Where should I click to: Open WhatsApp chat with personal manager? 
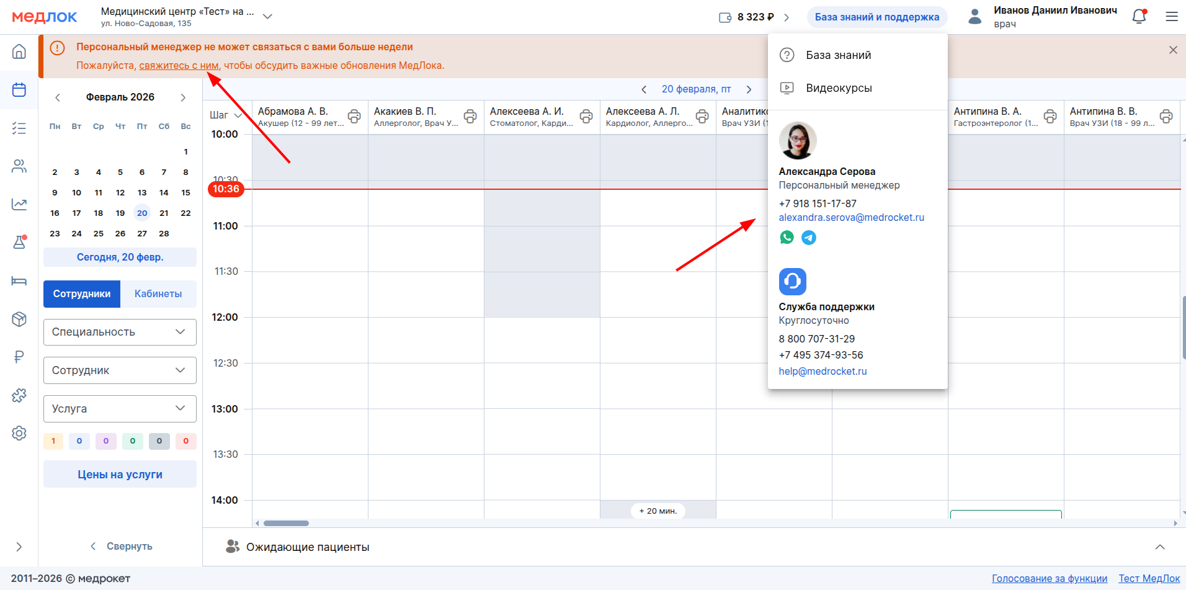(787, 238)
